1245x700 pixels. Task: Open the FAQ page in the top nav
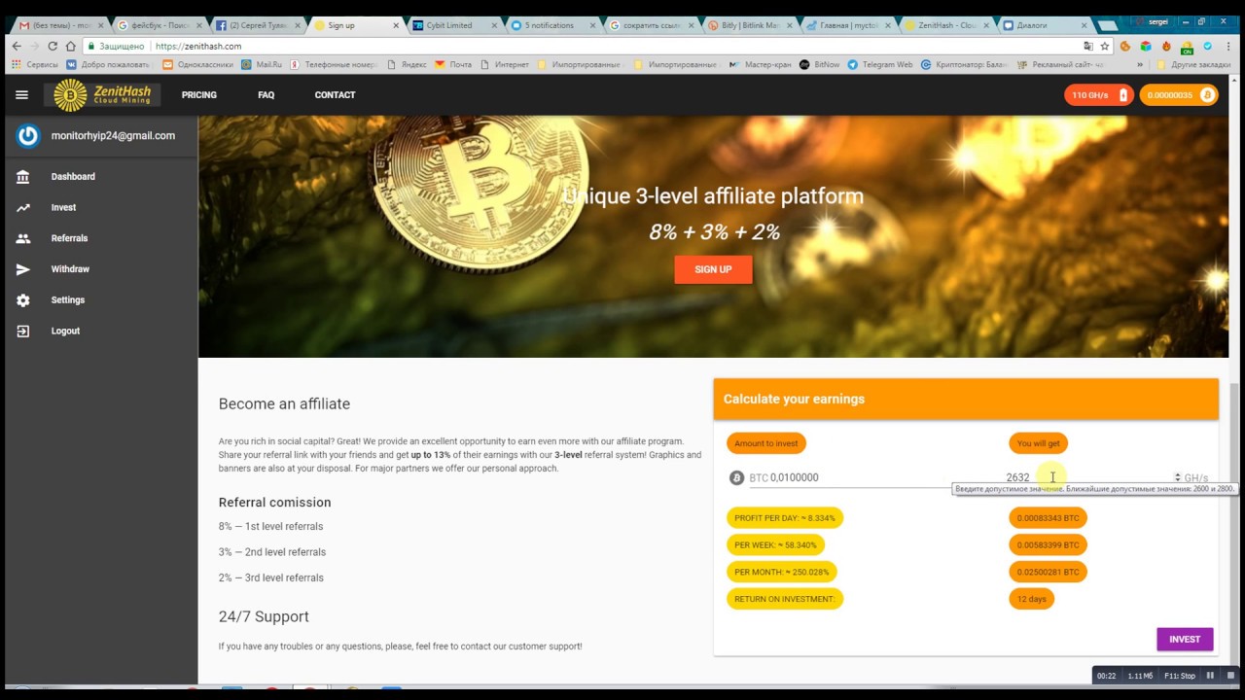pos(266,94)
